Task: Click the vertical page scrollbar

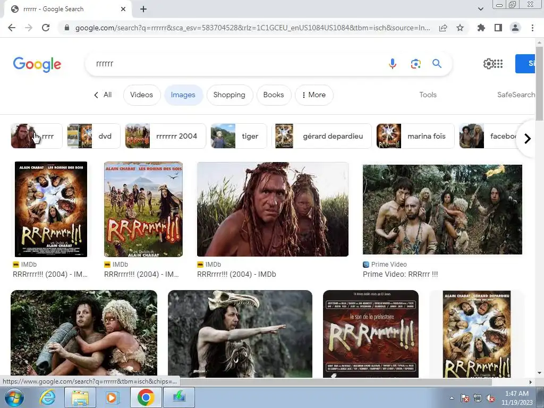Action: [x=539, y=83]
